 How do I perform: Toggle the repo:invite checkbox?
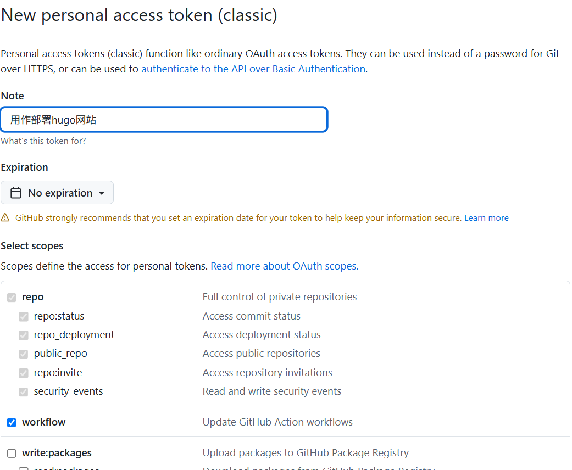(x=24, y=373)
